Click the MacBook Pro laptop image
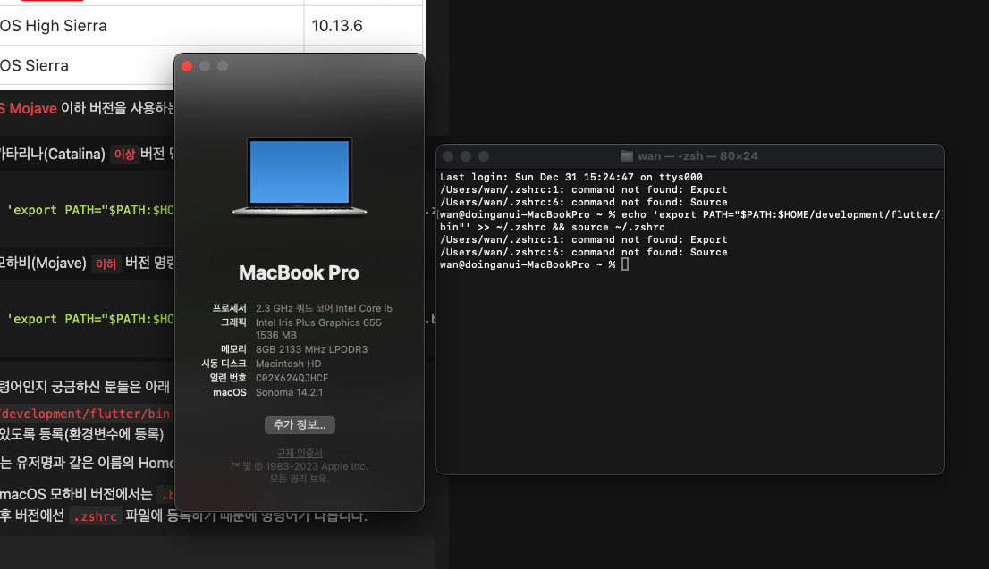The image size is (989, 569). (x=300, y=176)
